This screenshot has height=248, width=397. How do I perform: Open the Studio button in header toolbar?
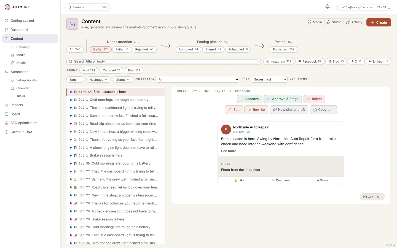point(334,22)
